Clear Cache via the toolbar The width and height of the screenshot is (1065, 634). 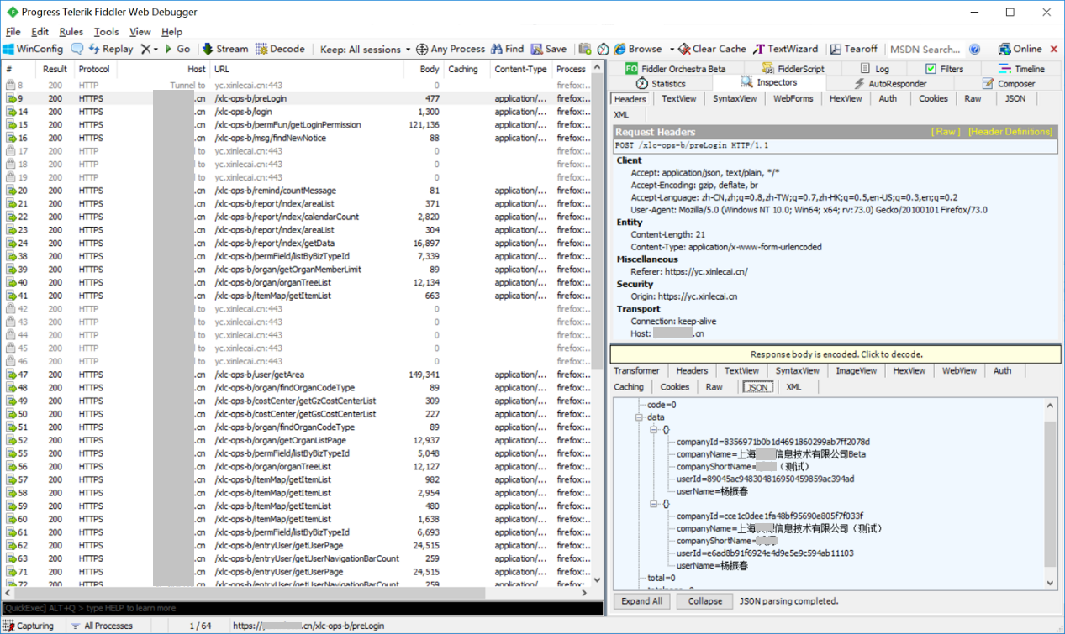click(x=713, y=49)
